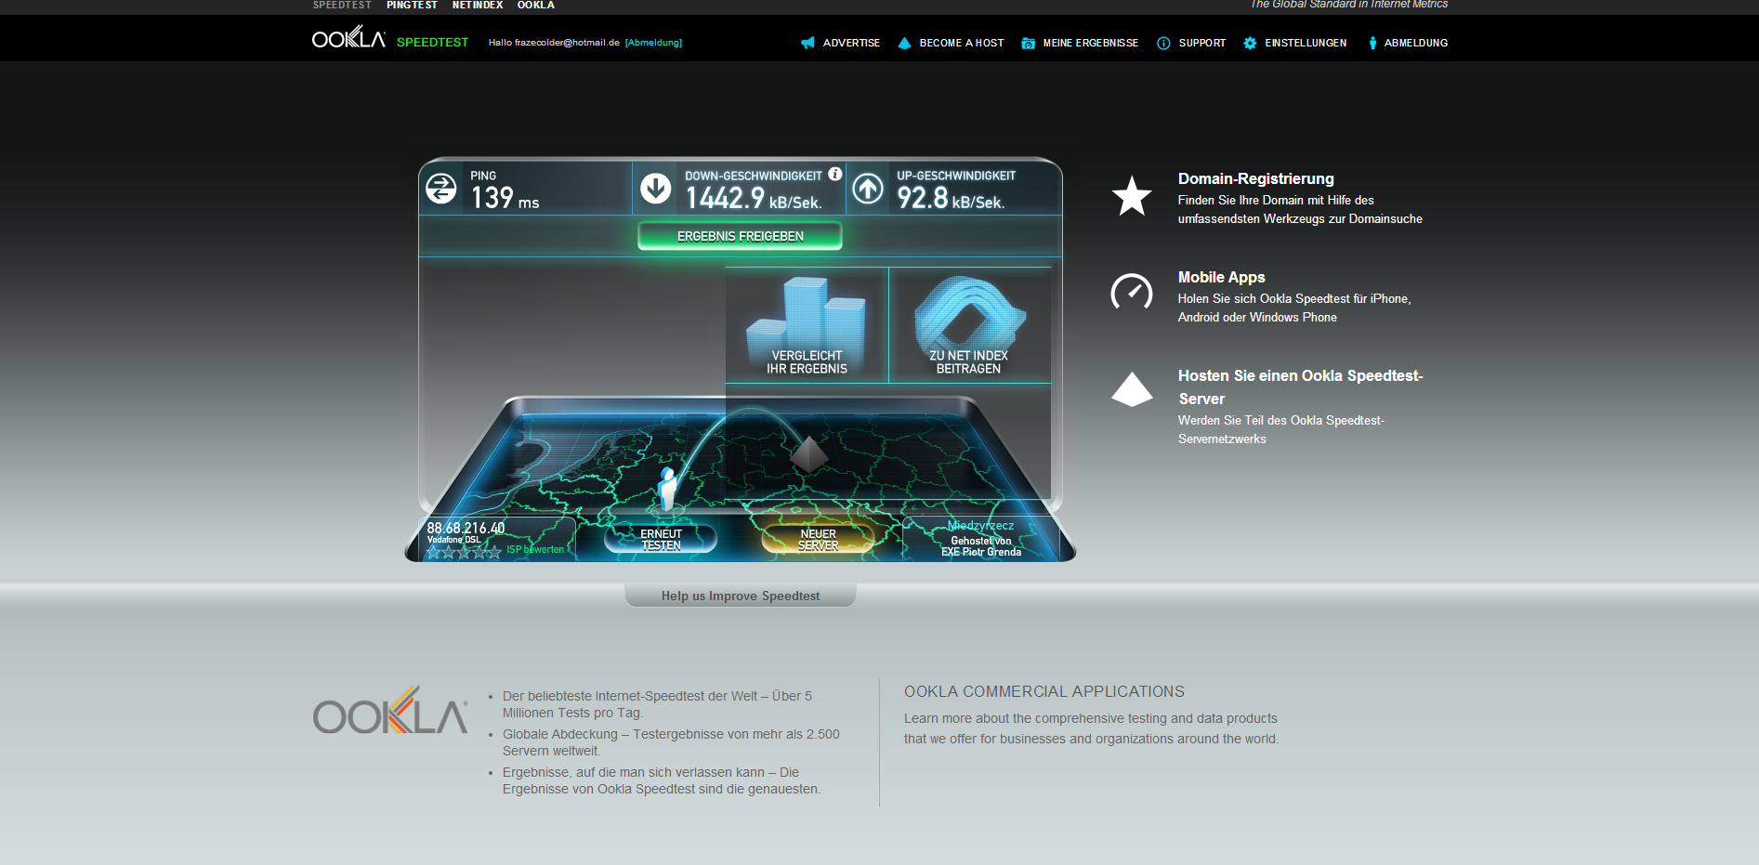The image size is (1759, 865).
Task: Click the Einstellungen gear icon
Action: [x=1250, y=43]
